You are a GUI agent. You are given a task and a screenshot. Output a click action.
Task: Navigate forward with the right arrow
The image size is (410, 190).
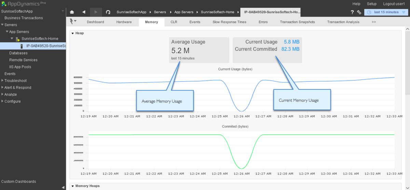96,12
